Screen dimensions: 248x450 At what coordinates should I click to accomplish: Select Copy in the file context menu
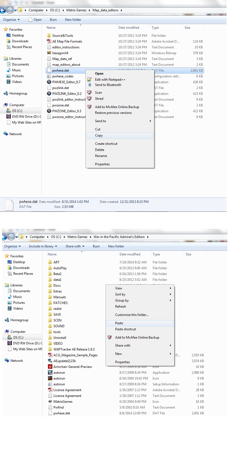(120, 135)
